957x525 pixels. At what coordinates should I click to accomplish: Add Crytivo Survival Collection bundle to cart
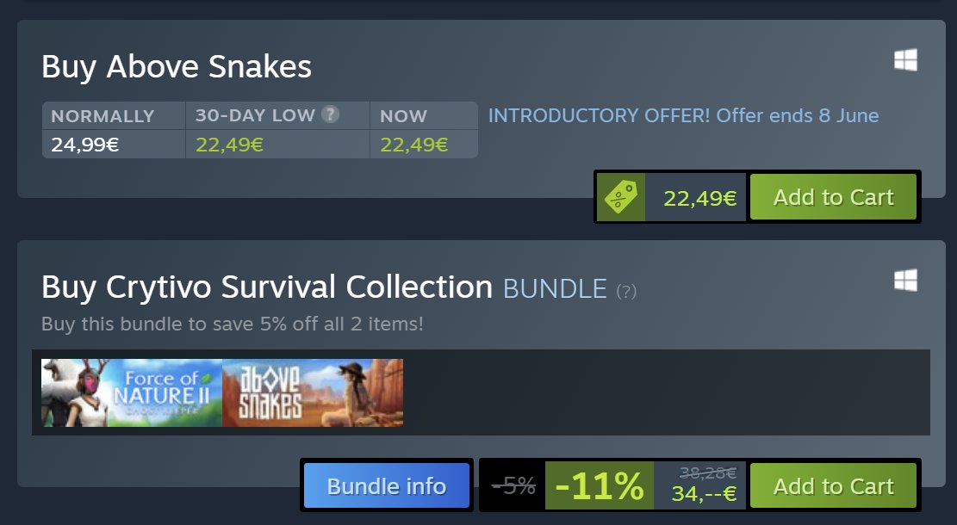pos(833,486)
